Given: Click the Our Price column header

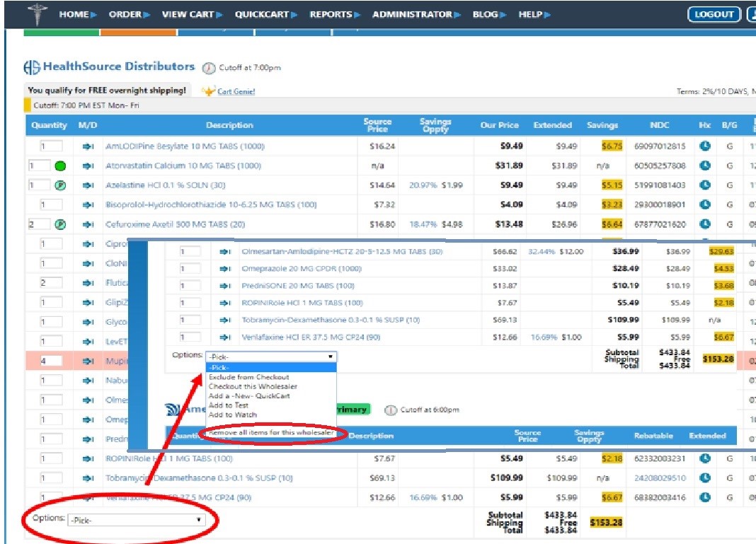Looking at the screenshot, I should (500, 125).
